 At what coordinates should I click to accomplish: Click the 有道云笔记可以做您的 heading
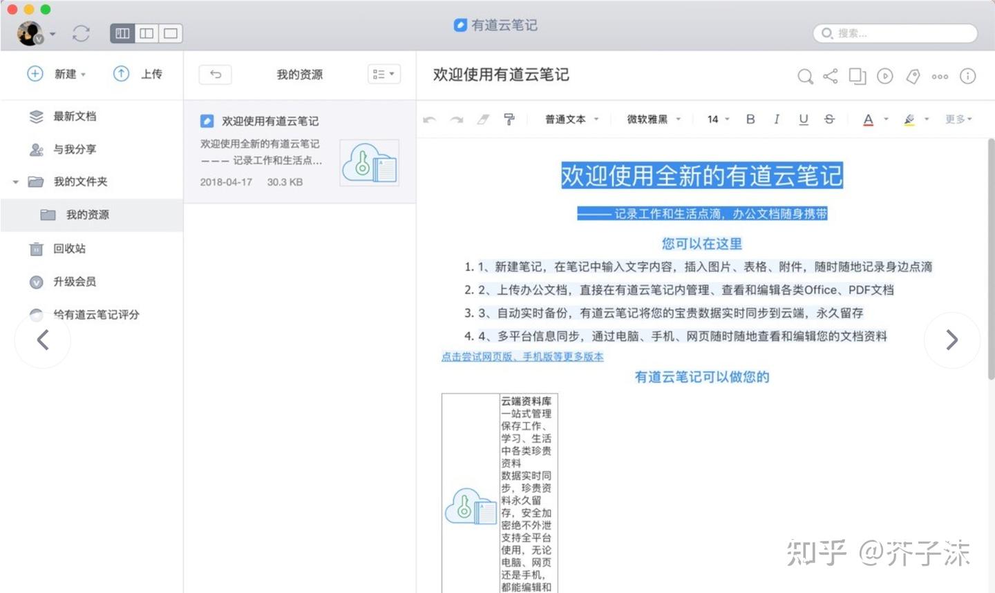point(702,377)
